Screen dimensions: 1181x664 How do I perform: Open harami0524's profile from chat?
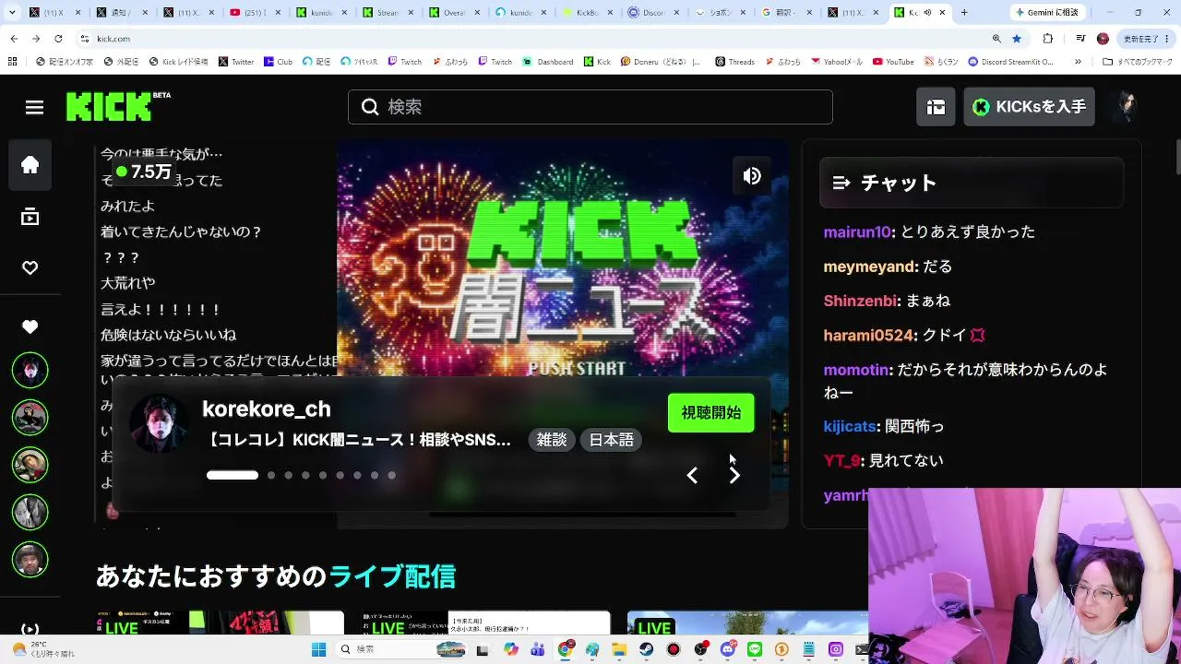point(868,336)
